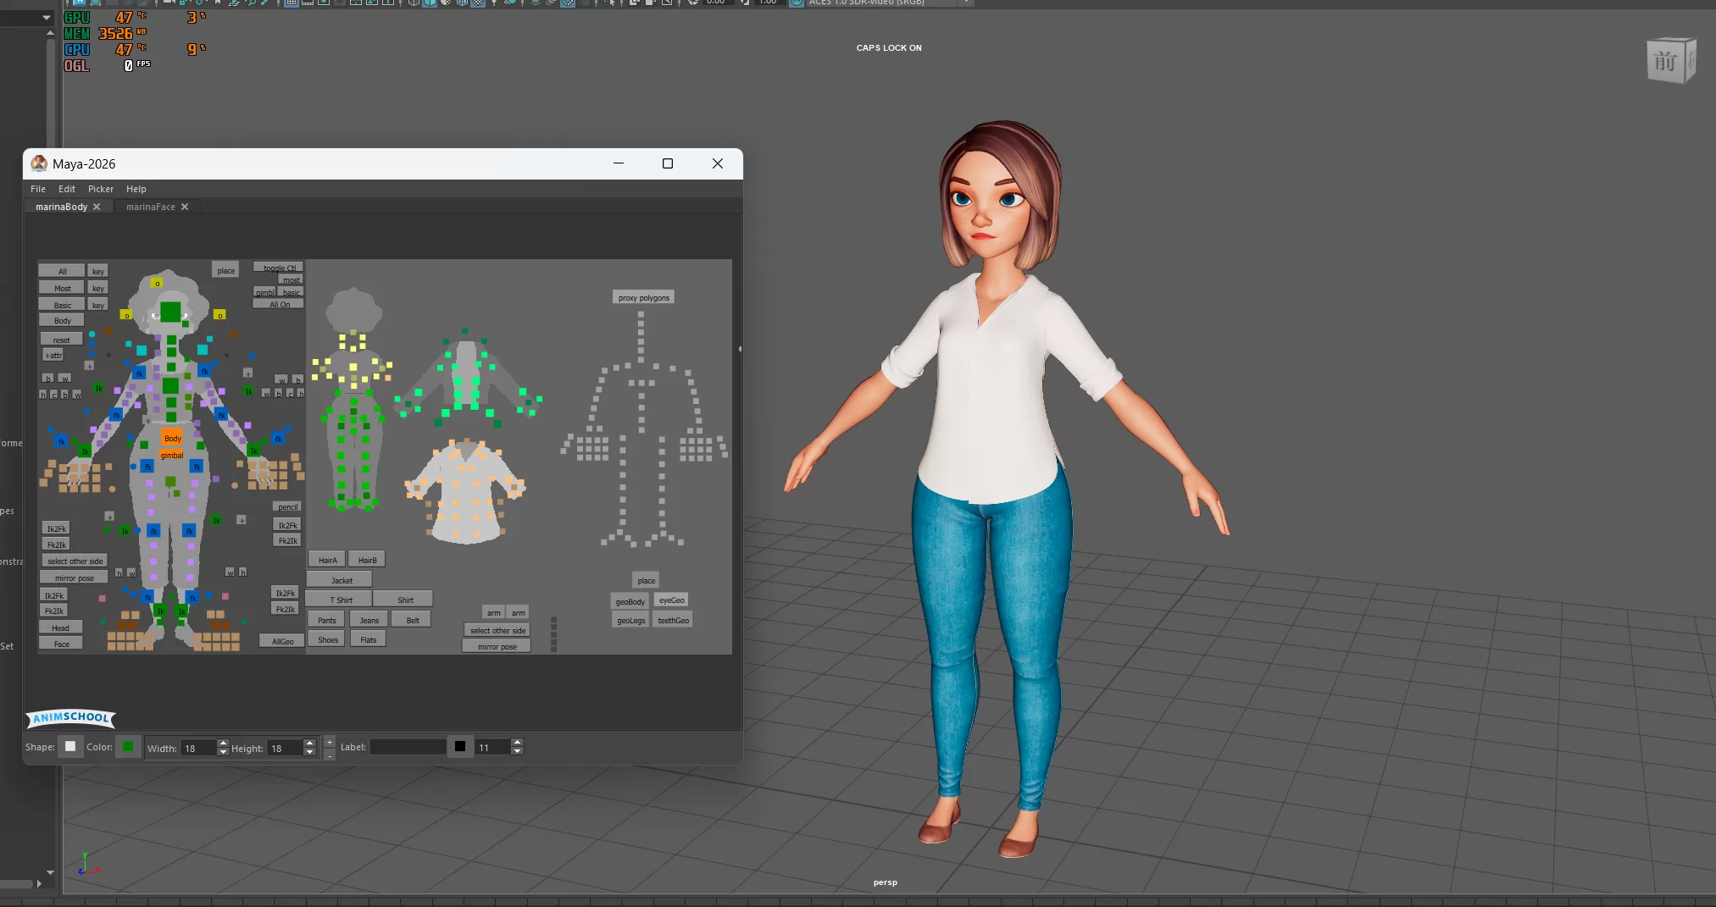Click the plus size button beside Height

click(x=330, y=742)
